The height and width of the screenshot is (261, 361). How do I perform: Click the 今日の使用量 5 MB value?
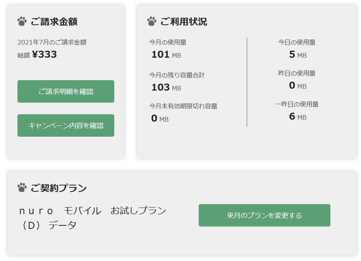(x=297, y=55)
